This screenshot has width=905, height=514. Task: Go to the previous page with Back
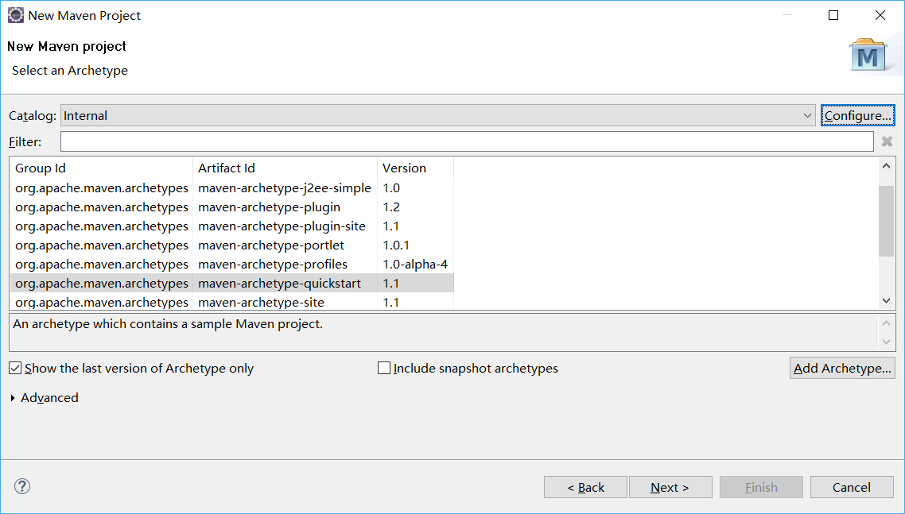click(585, 488)
